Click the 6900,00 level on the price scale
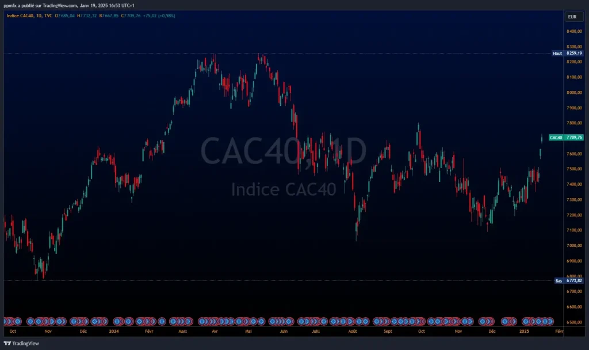Image resolution: width=589 pixels, height=350 pixels. tap(575, 261)
